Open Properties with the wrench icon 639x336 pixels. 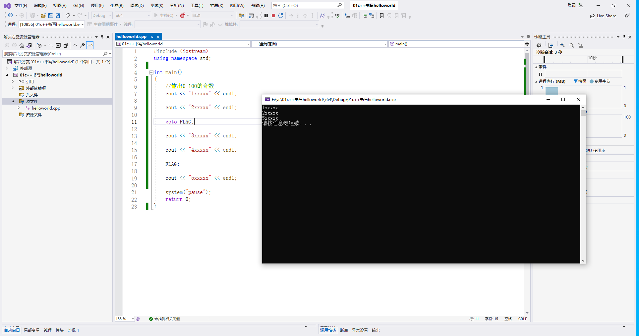[83, 45]
